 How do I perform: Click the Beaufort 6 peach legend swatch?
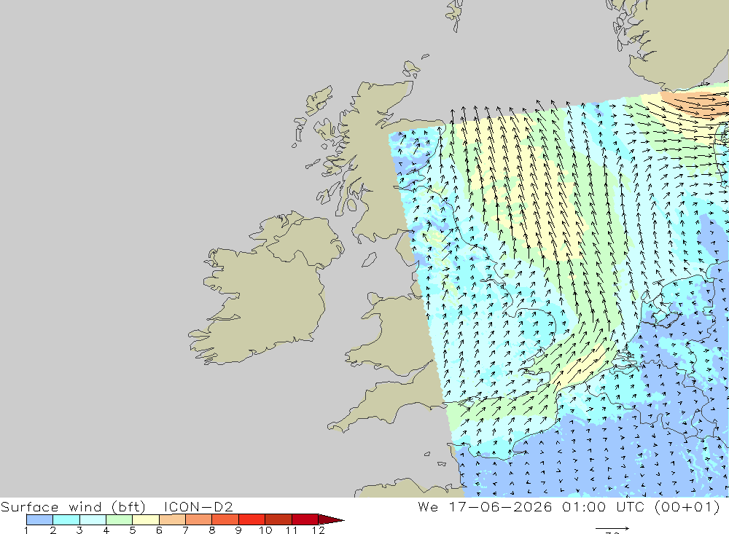point(172,519)
